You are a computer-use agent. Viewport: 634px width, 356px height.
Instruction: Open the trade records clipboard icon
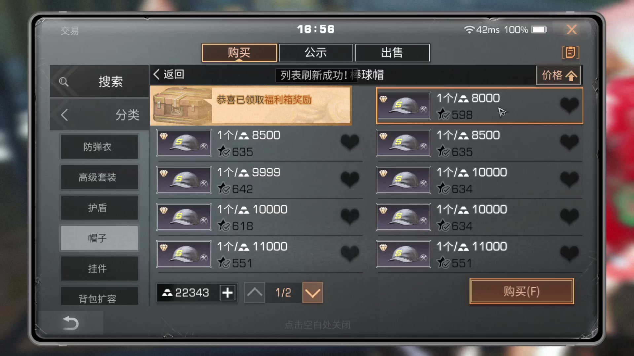pyautogui.click(x=570, y=52)
